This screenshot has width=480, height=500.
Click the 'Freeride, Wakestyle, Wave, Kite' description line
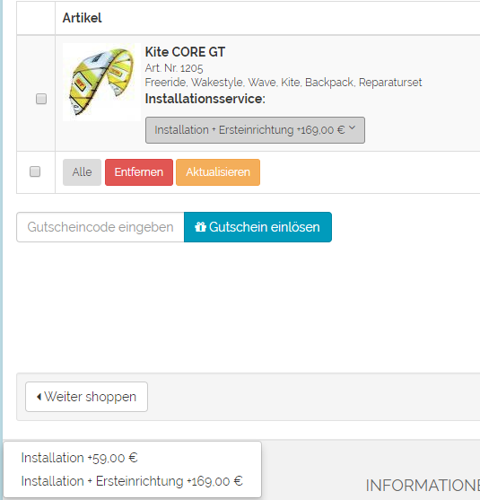[x=284, y=83]
